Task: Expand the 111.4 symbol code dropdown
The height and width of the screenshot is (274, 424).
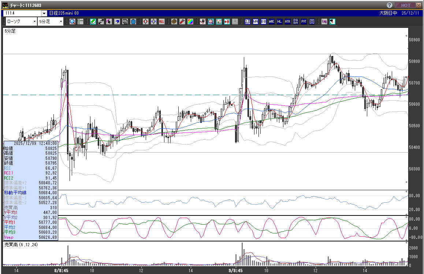Action: tap(44, 13)
